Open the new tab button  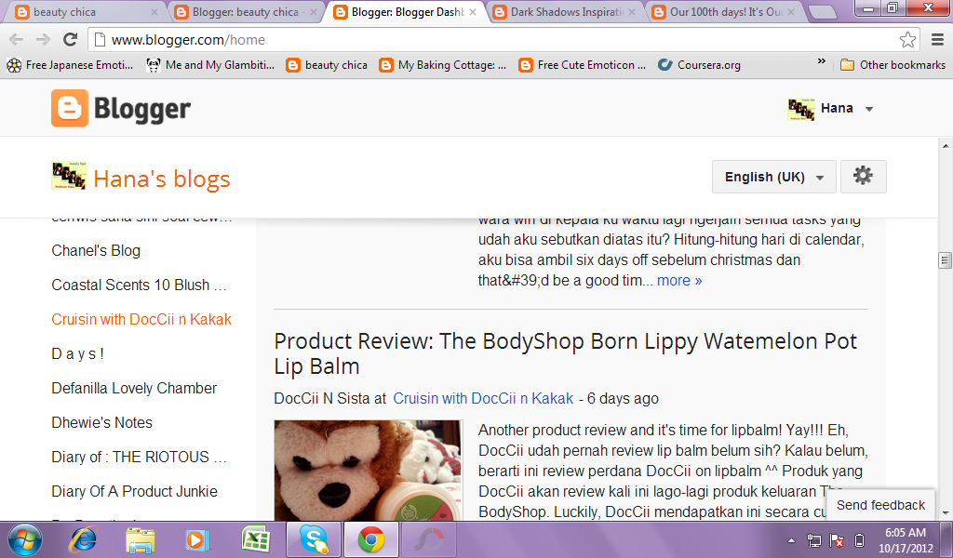tap(824, 12)
